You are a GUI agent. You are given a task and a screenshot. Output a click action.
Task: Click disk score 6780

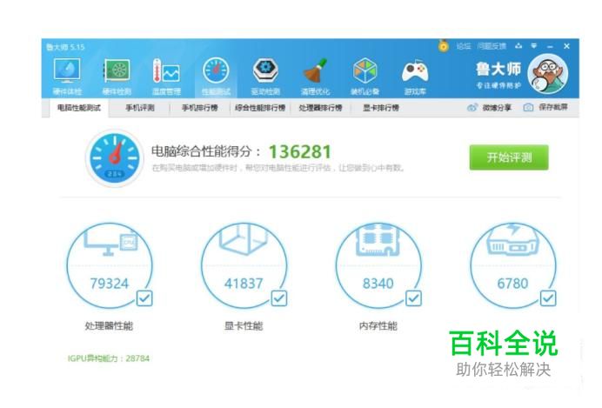pos(512,284)
